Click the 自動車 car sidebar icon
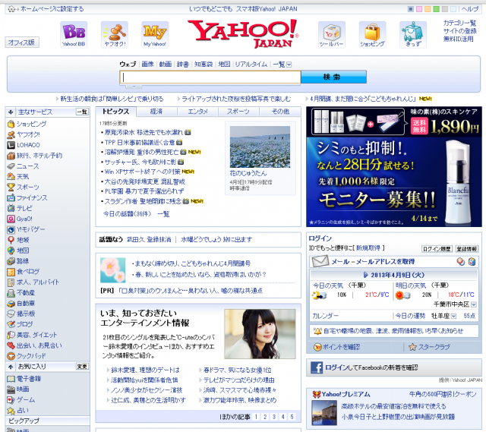Viewport: 486px width, 432px height. point(11,304)
